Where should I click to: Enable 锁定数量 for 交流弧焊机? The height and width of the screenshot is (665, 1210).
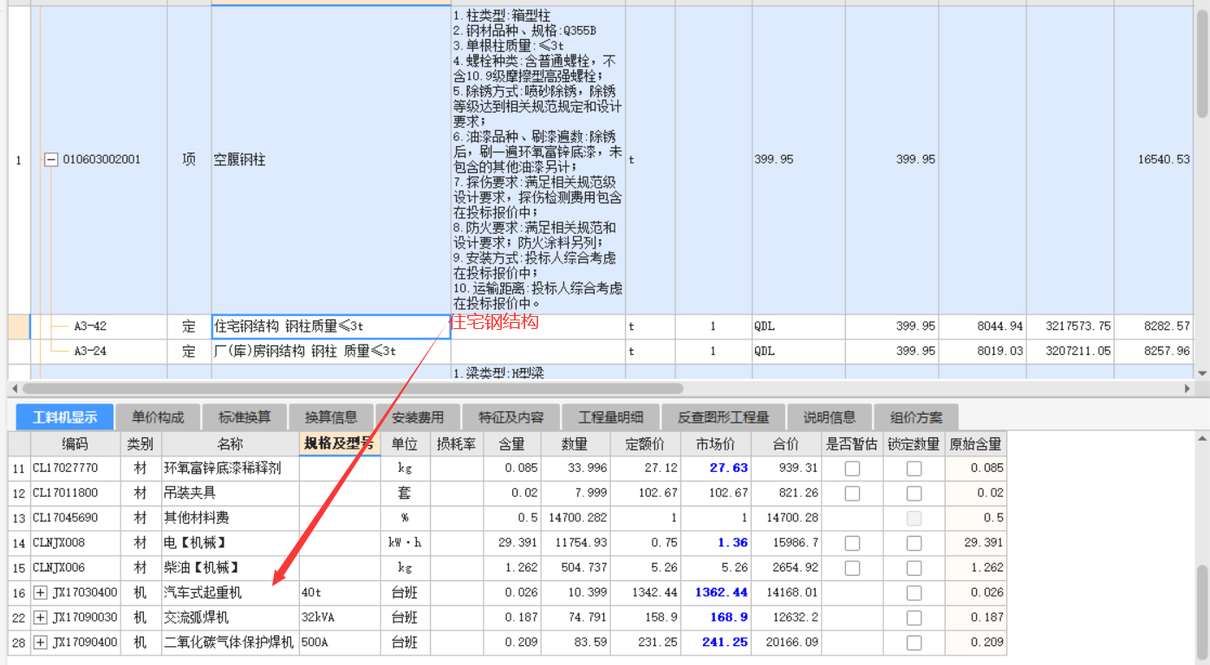914,618
